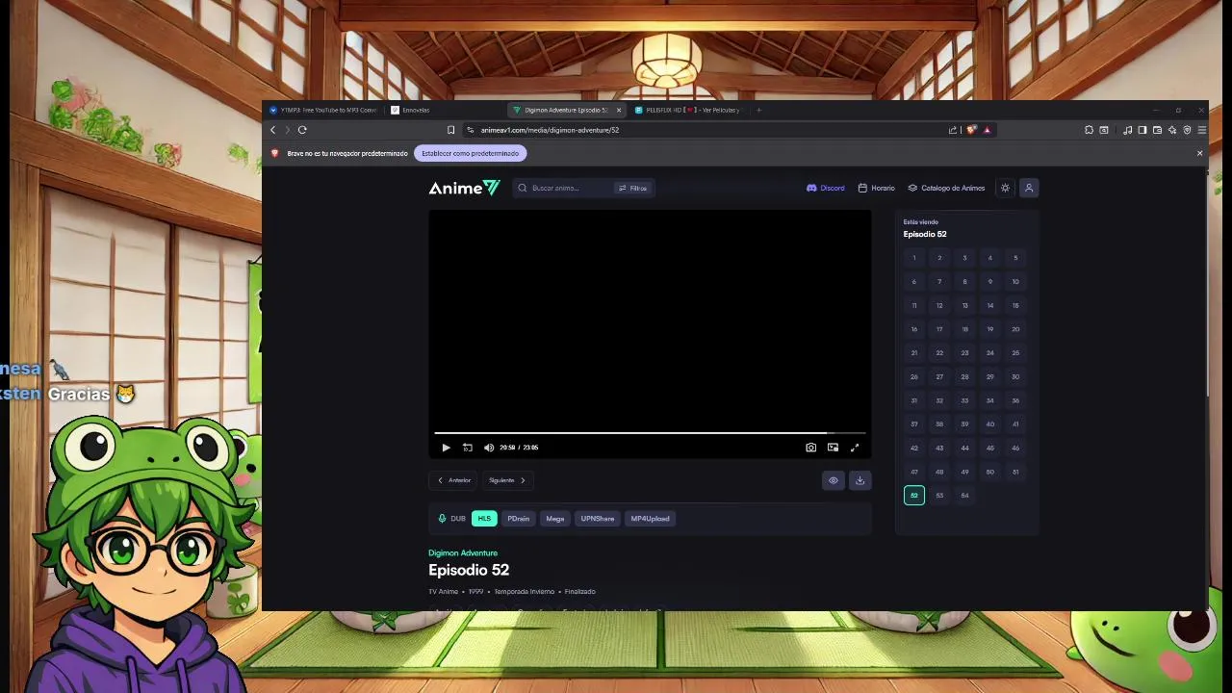Switch to the UPNShare server

[598, 519]
